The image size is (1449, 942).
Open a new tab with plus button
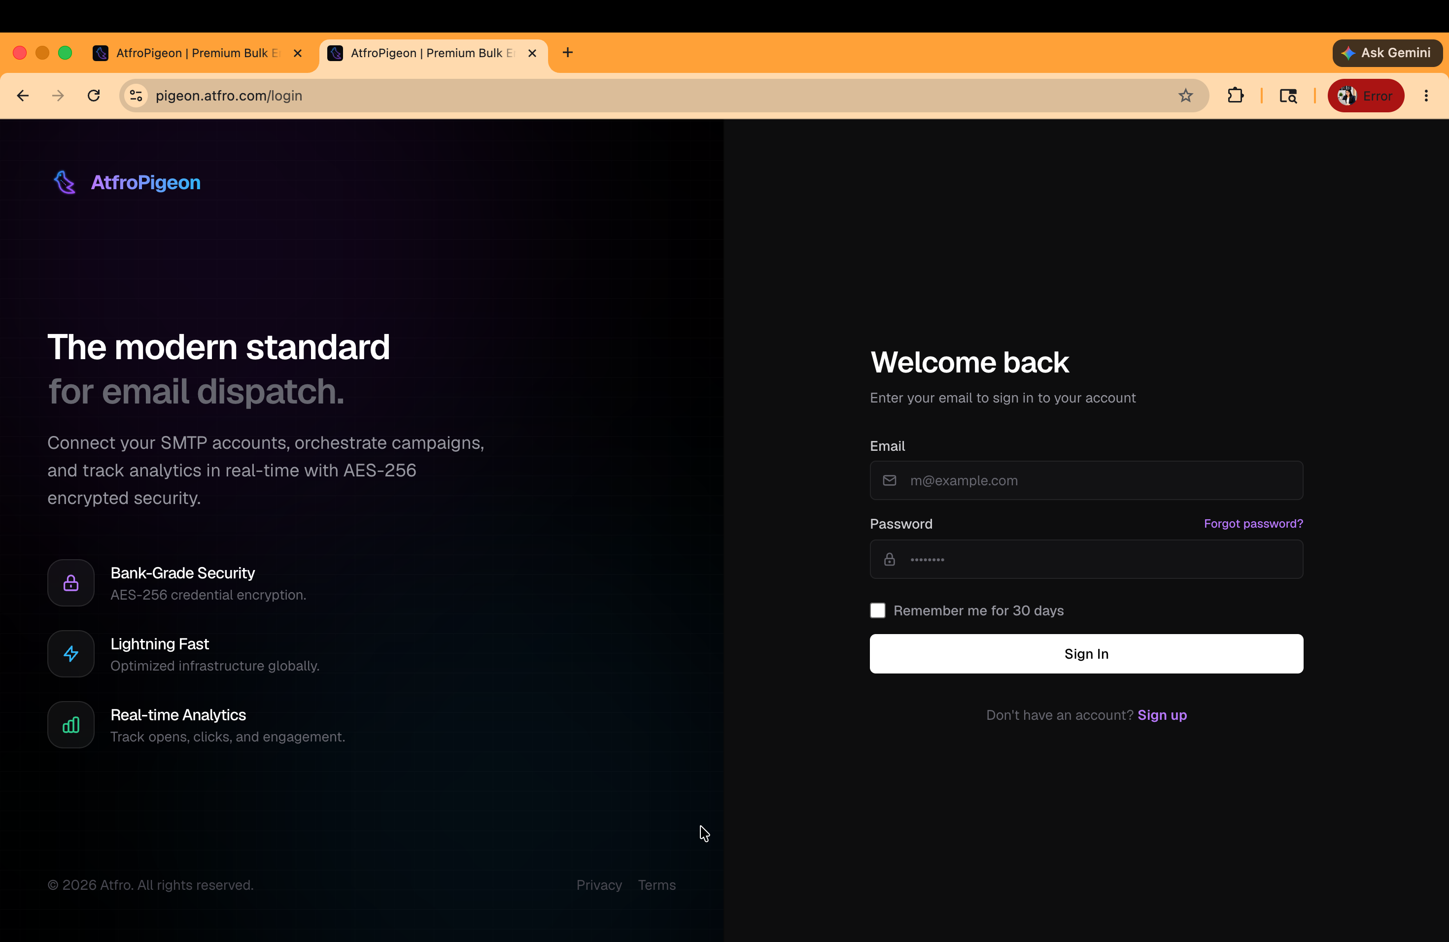[567, 53]
